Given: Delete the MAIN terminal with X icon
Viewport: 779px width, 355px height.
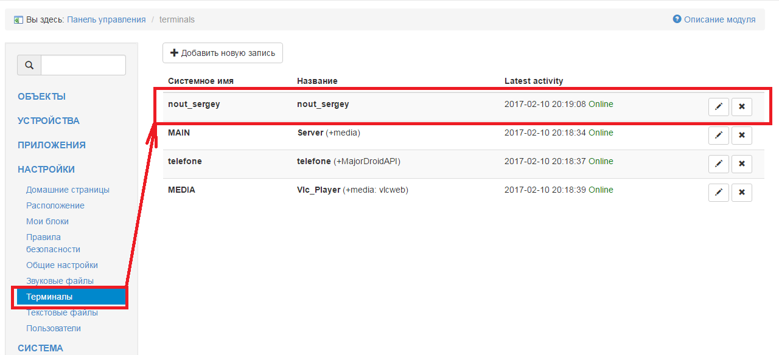Looking at the screenshot, I should pos(742,136).
